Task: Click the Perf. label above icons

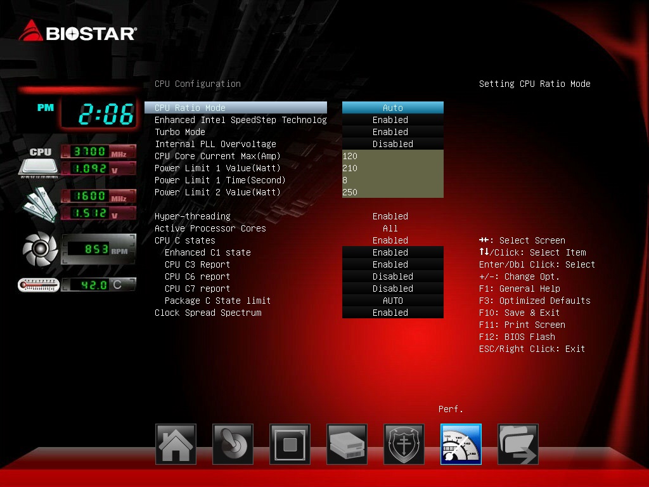Action: point(451,409)
